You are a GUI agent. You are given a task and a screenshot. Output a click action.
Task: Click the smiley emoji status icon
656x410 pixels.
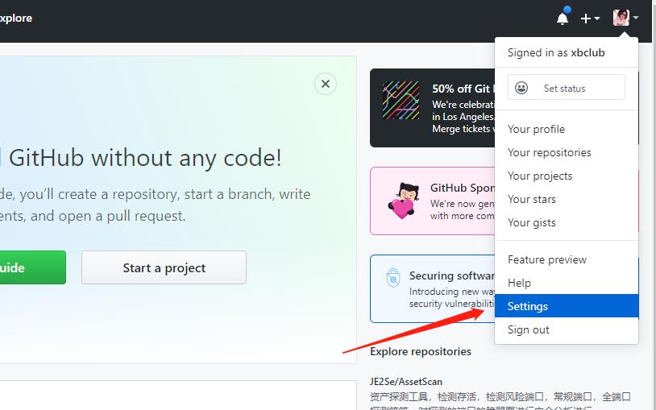(521, 88)
